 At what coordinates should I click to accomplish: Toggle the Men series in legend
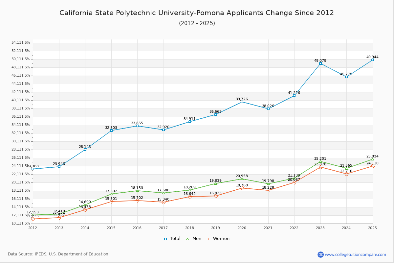(x=193, y=239)
